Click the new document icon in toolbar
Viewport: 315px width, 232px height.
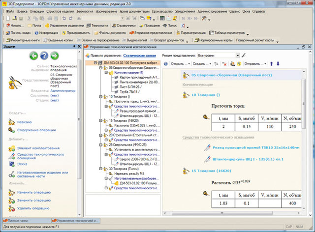[8, 18]
